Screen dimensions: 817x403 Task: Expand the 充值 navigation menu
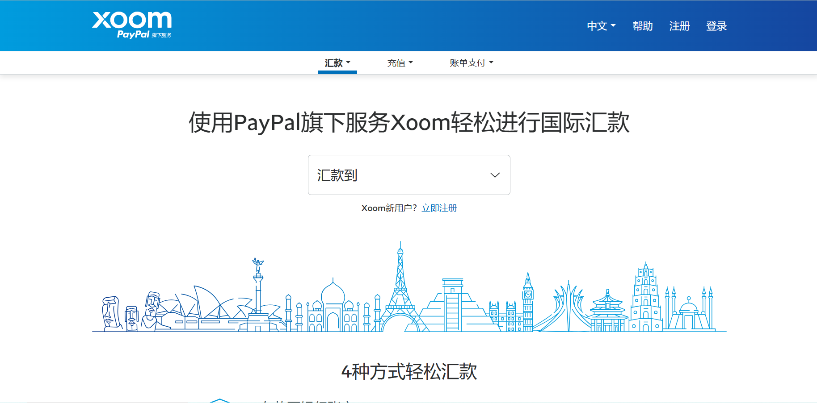[400, 63]
